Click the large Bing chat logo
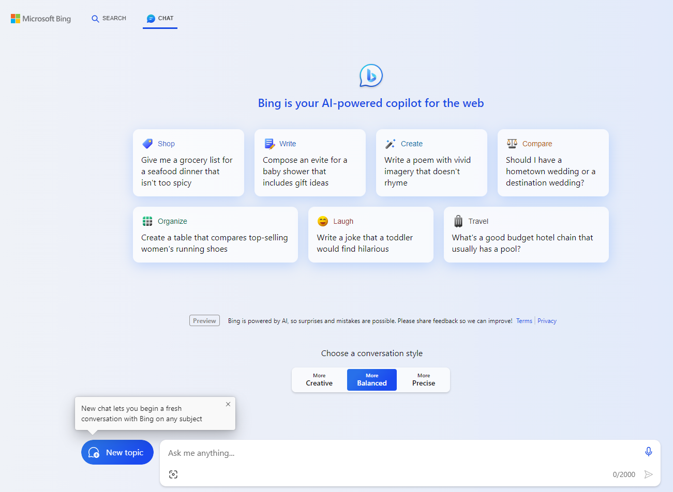This screenshot has height=492, width=673. click(x=371, y=76)
